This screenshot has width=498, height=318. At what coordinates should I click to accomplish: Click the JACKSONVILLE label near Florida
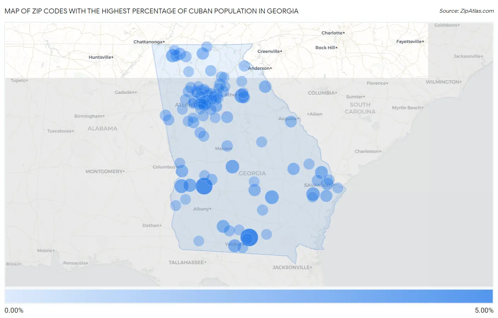292,267
